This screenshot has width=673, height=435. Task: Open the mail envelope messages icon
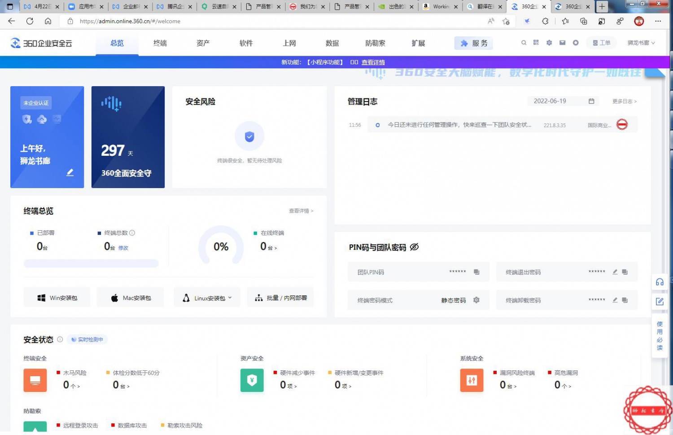click(x=562, y=43)
